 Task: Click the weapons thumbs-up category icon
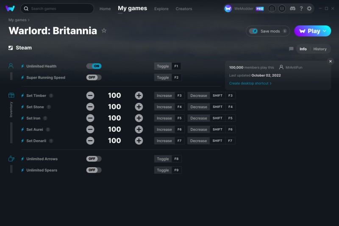tap(11, 159)
